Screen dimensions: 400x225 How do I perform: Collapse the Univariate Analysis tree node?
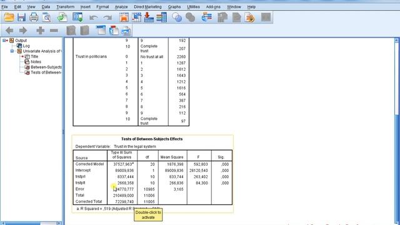(x=12, y=51)
